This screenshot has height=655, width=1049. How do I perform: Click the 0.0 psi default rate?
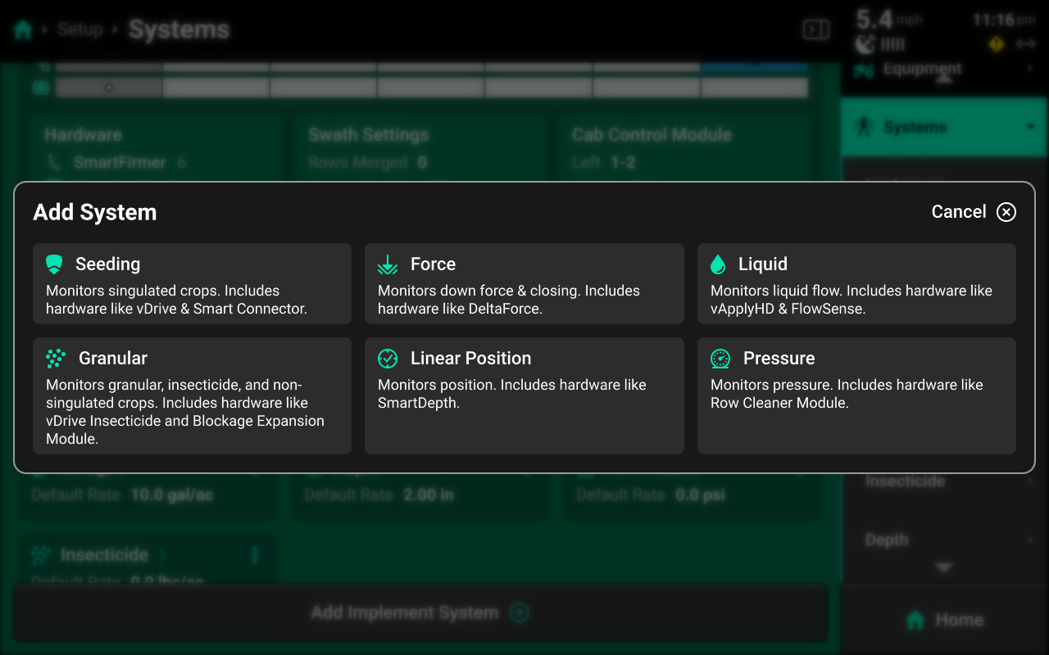click(x=700, y=495)
